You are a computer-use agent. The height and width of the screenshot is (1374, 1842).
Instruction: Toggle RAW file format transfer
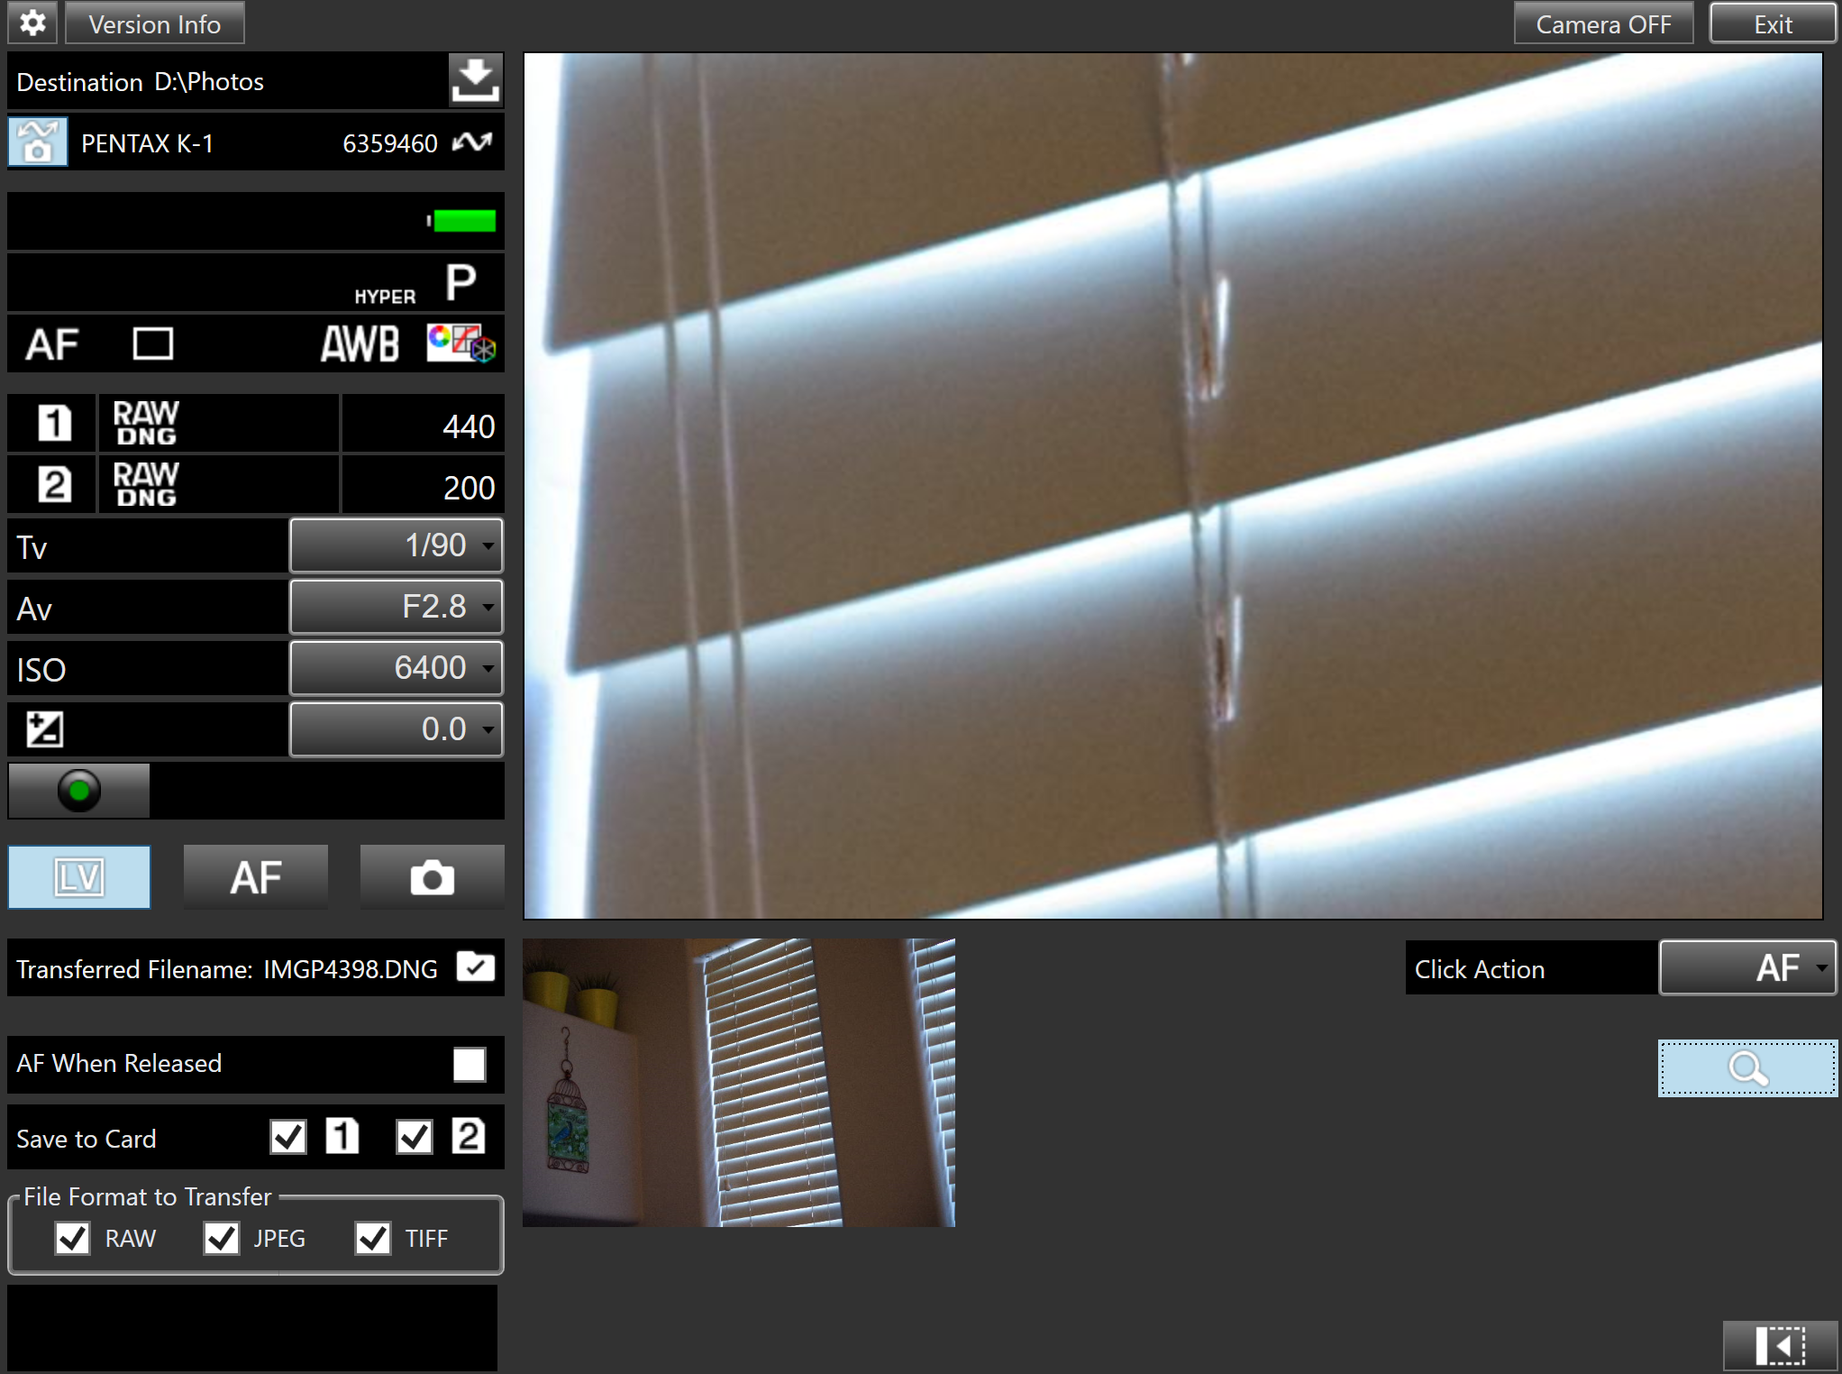click(x=72, y=1239)
